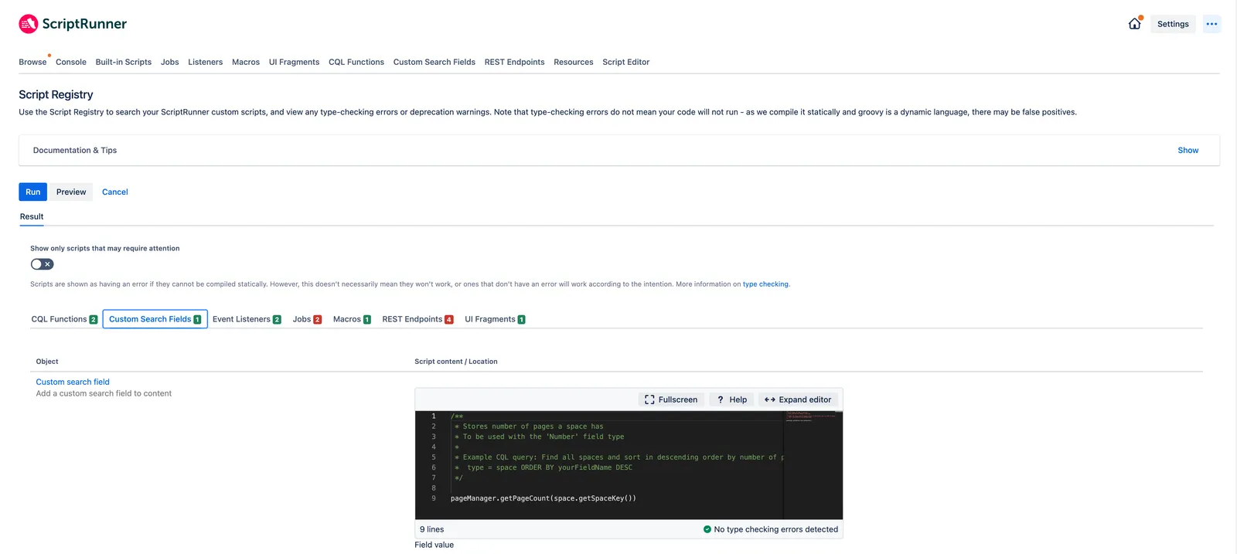Viewport: 1237px width, 554px height.
Task: Open the Browse menu item
Action: 32,62
